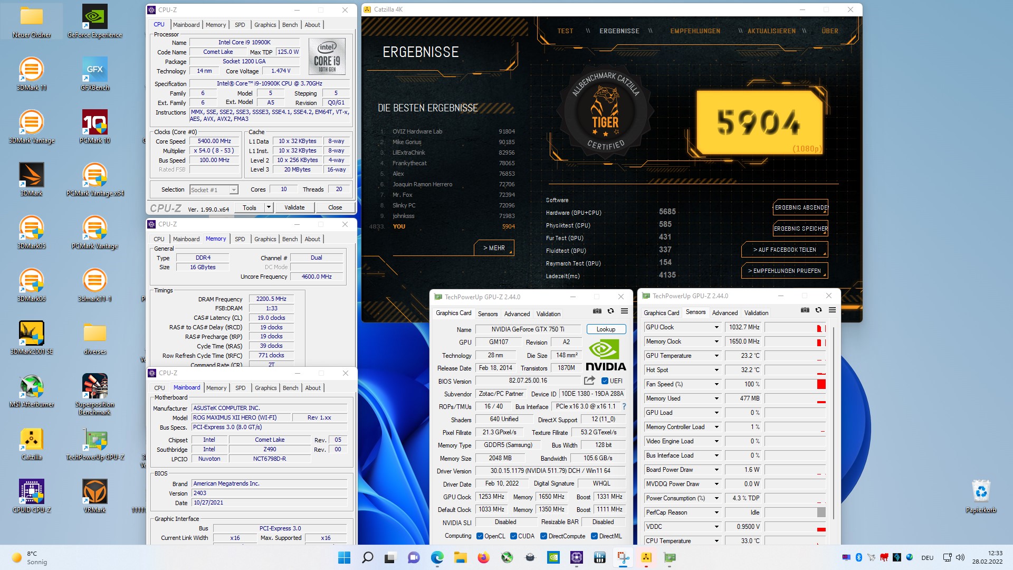Expand the PerfCap Reason sensor dropdown
The height and width of the screenshot is (570, 1013).
[716, 512]
